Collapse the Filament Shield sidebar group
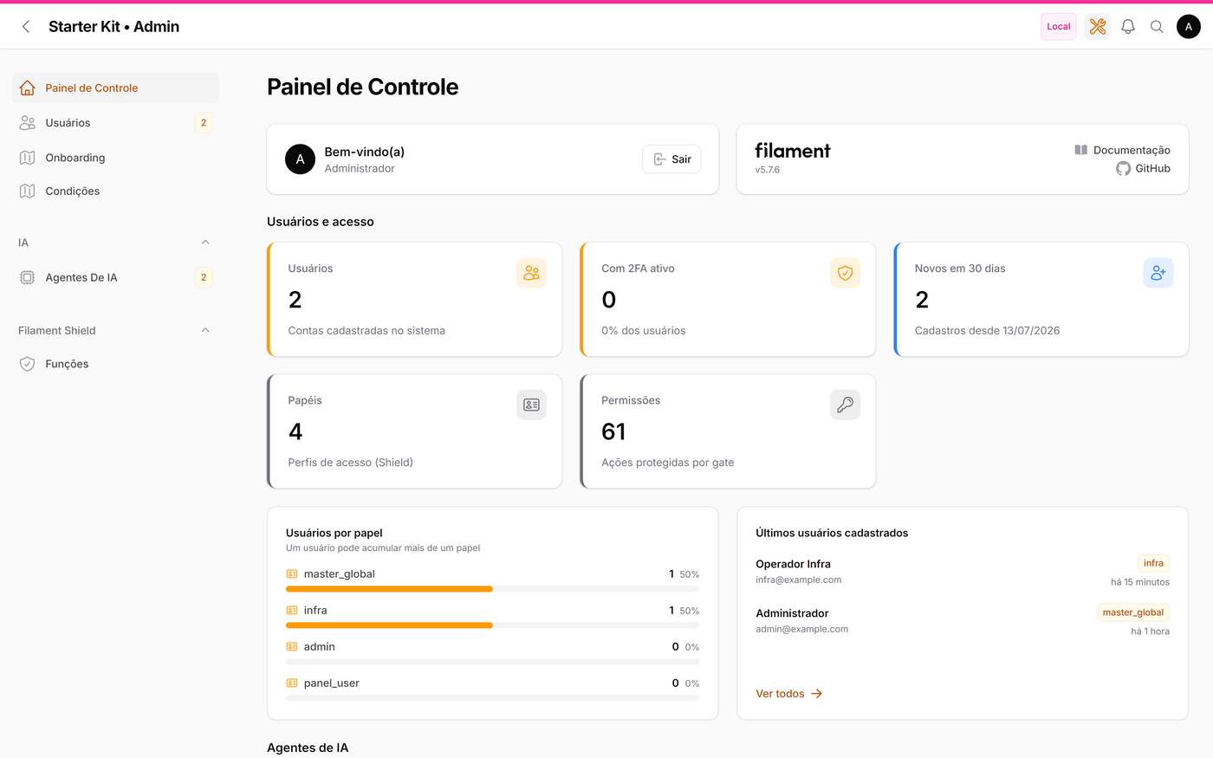This screenshot has height=758, width=1213. tap(205, 330)
